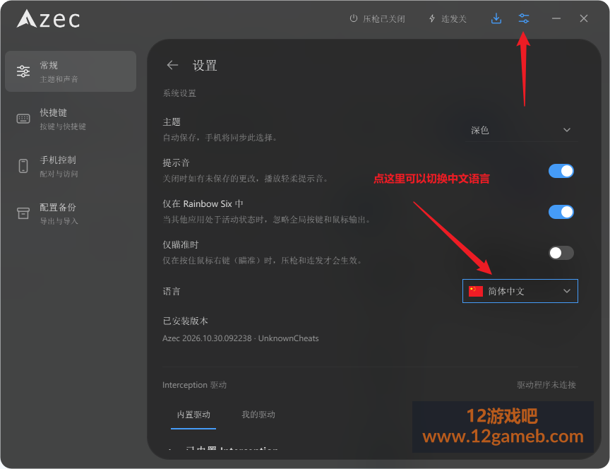Screen dimensions: 610x469
Task: Toggle the 连发关 status button
Action: tap(448, 18)
